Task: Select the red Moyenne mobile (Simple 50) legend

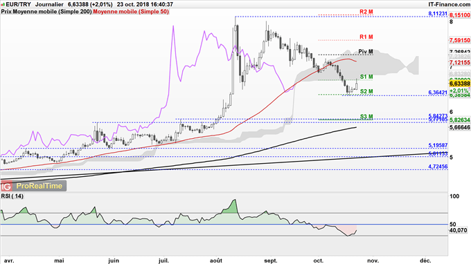Action: (x=131, y=12)
